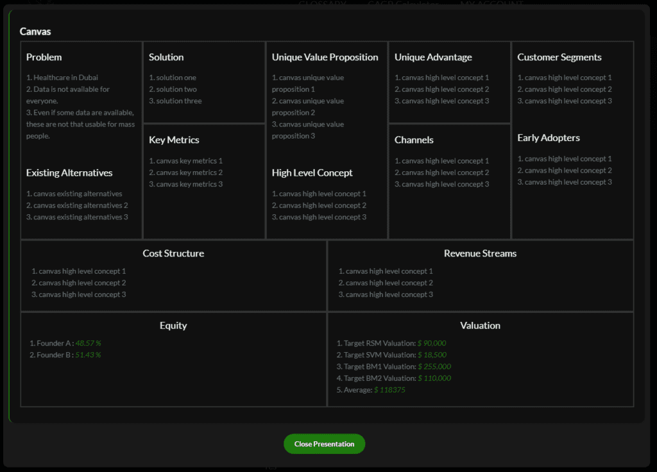Screen dimensions: 657x472
Task: Select concept 2 under High Level Concept
Action: [319, 205]
